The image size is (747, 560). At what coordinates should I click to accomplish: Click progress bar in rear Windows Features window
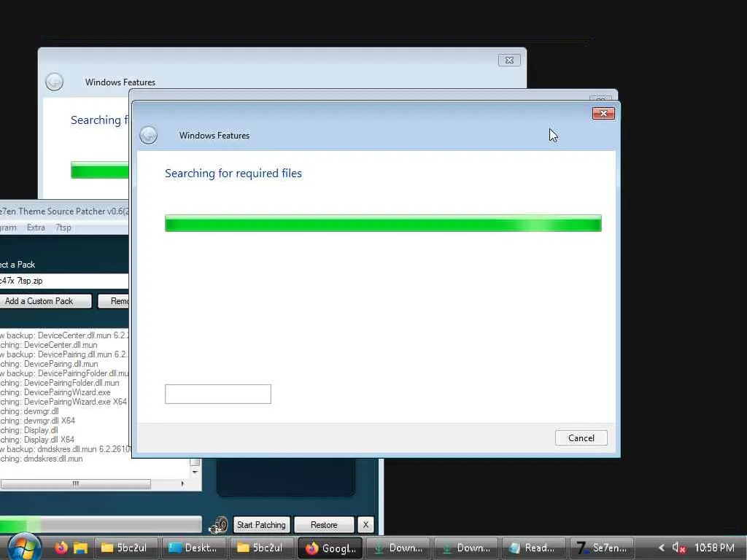click(99, 170)
